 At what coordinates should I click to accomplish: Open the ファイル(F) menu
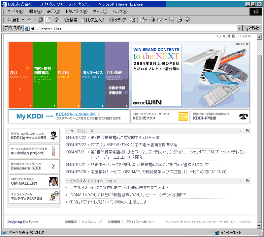[15, 12]
